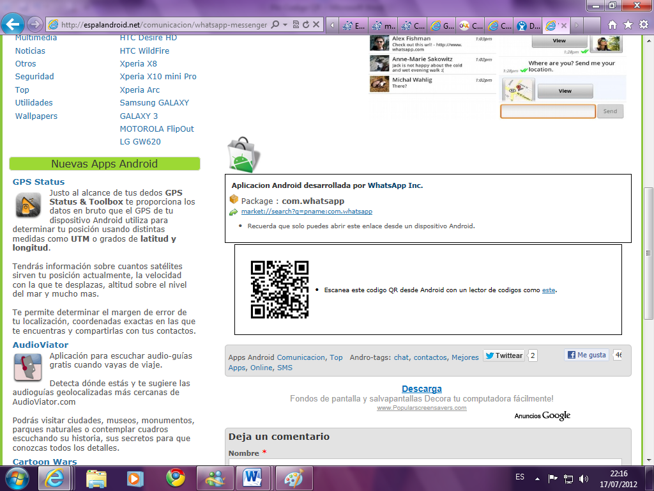Open Paint from the taskbar

coord(293,478)
